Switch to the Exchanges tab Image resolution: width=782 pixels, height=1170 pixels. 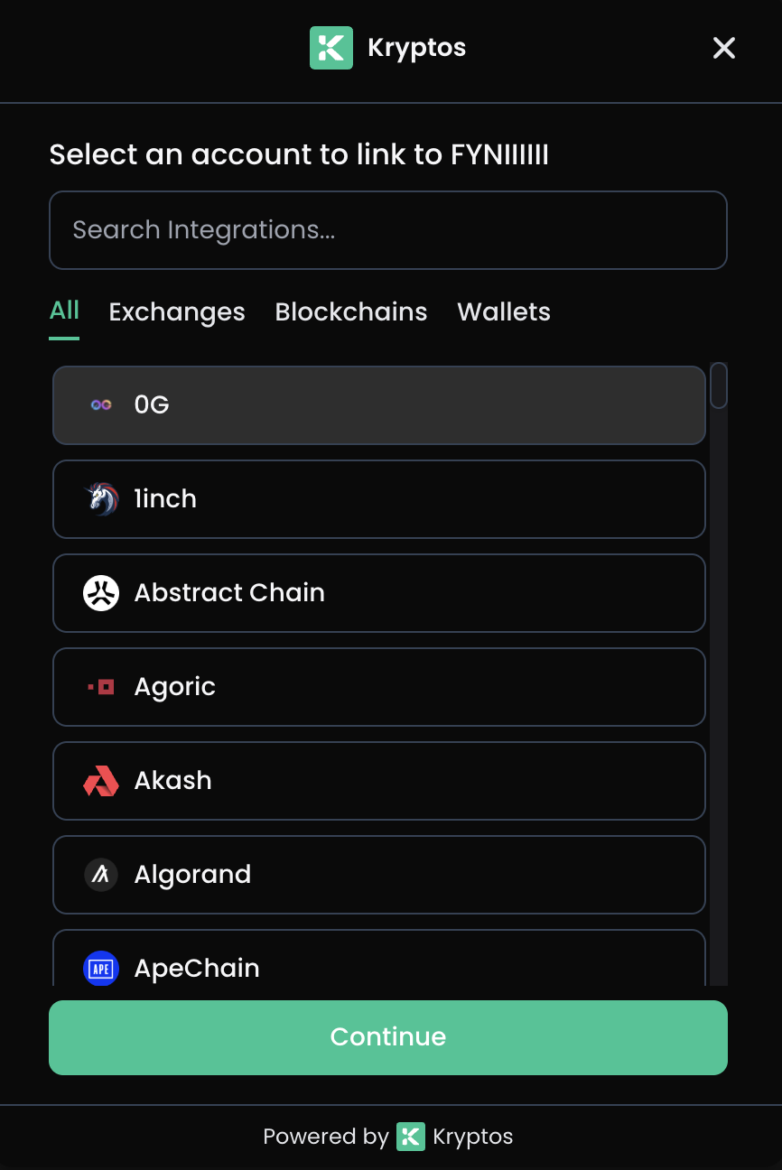coord(176,311)
